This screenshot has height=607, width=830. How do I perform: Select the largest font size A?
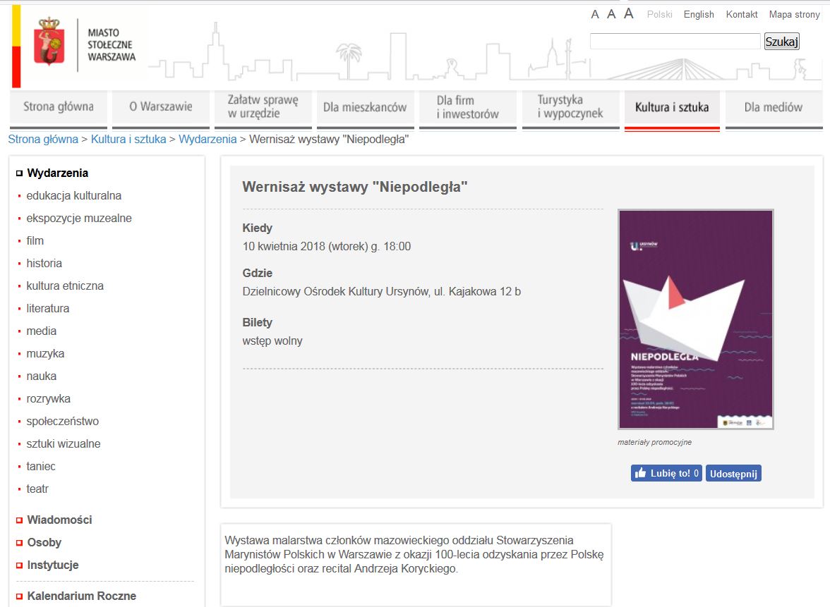(628, 13)
